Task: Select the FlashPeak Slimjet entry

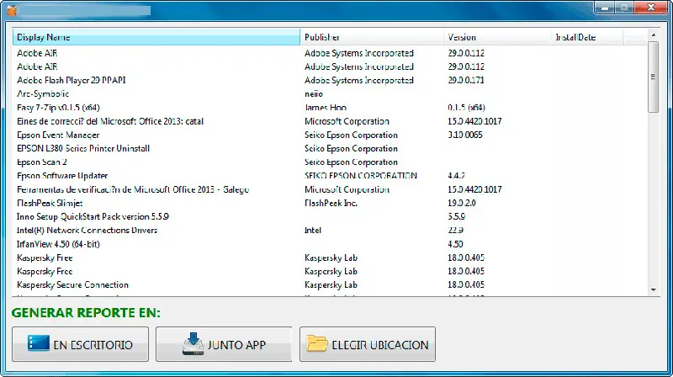Action: click(x=330, y=203)
